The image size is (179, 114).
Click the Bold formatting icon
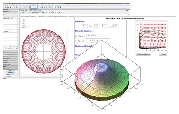click(46, 13)
